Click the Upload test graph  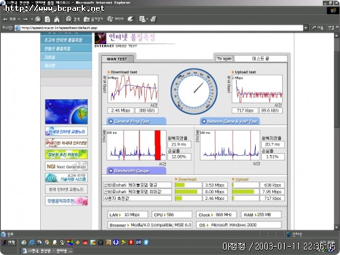tap(257, 89)
